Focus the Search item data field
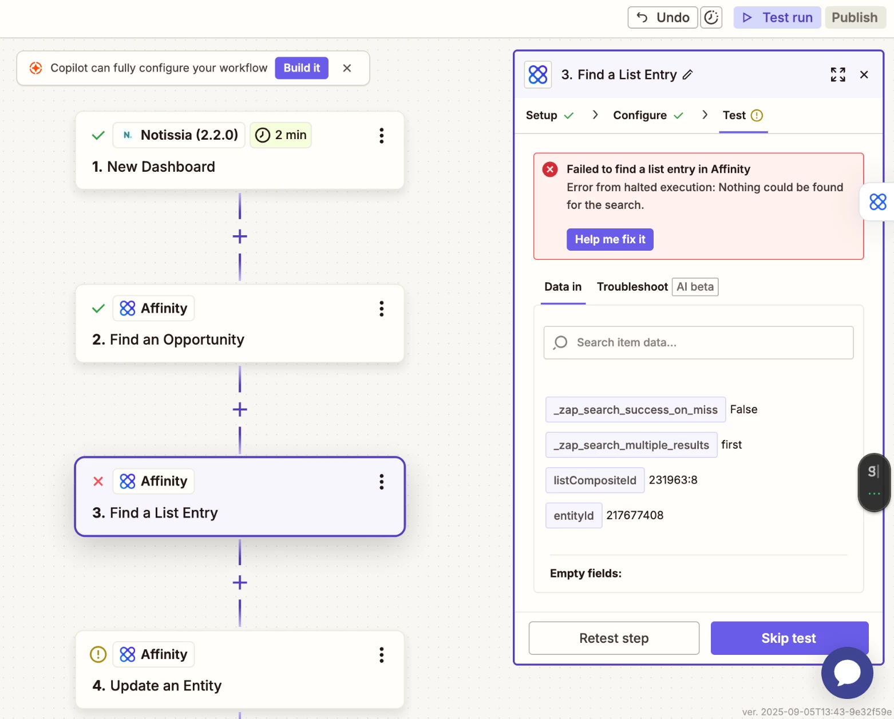 coord(698,342)
